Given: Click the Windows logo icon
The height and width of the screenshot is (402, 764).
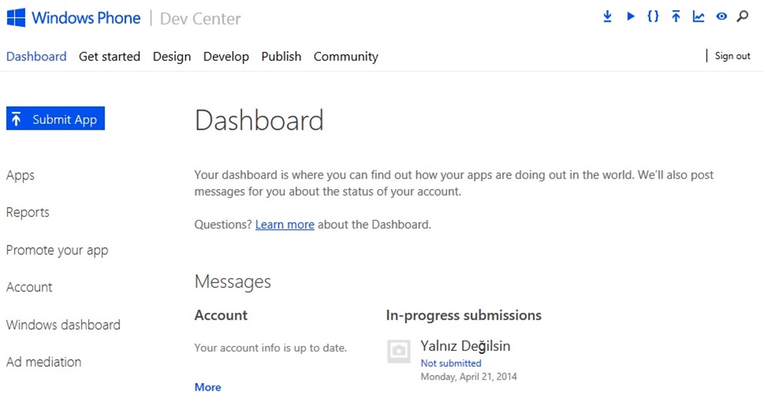Looking at the screenshot, I should click(16, 18).
